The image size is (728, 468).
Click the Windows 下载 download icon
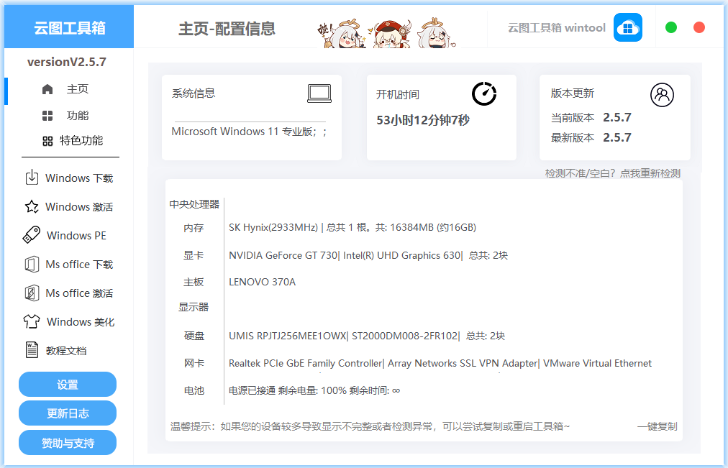click(x=32, y=178)
